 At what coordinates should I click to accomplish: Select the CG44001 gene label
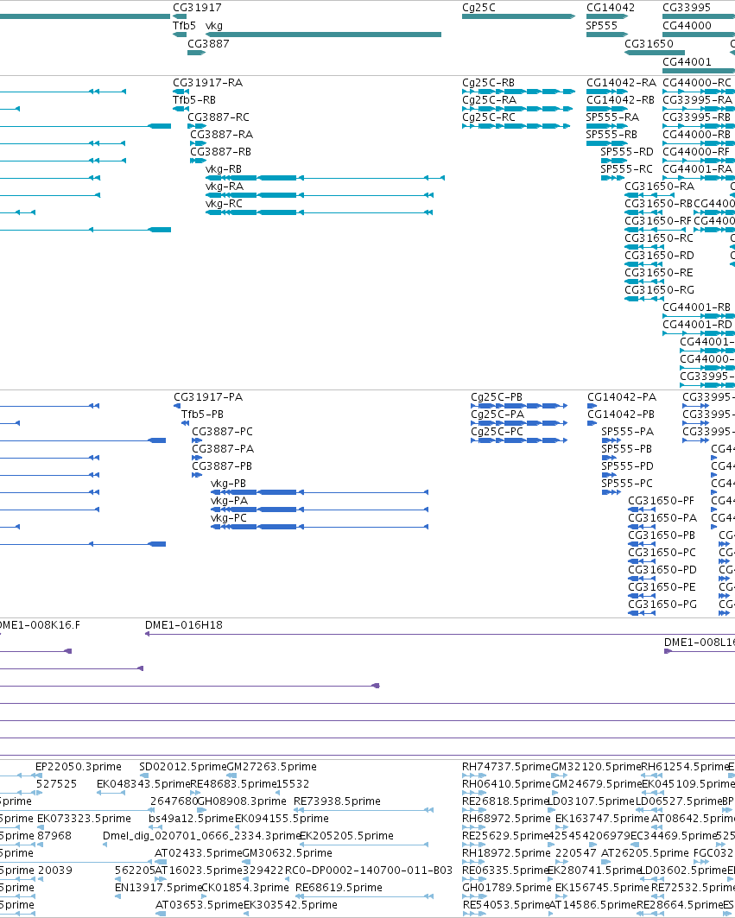[x=687, y=62]
